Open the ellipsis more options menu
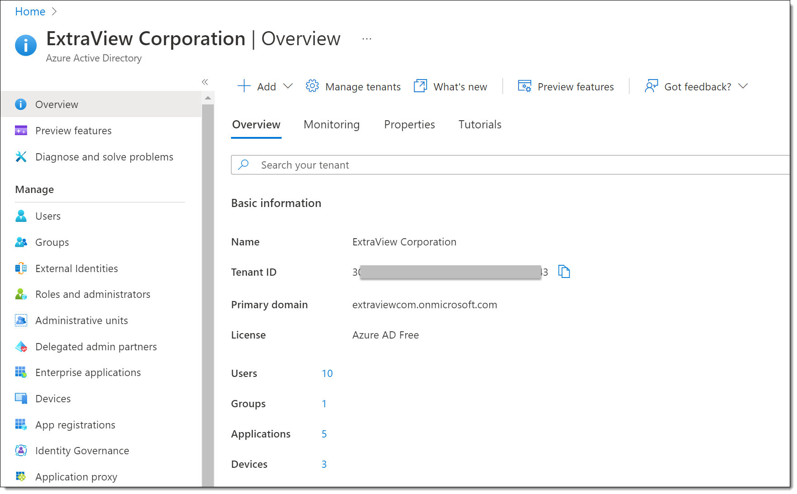Screen dimensions: 797x494 tap(367, 39)
